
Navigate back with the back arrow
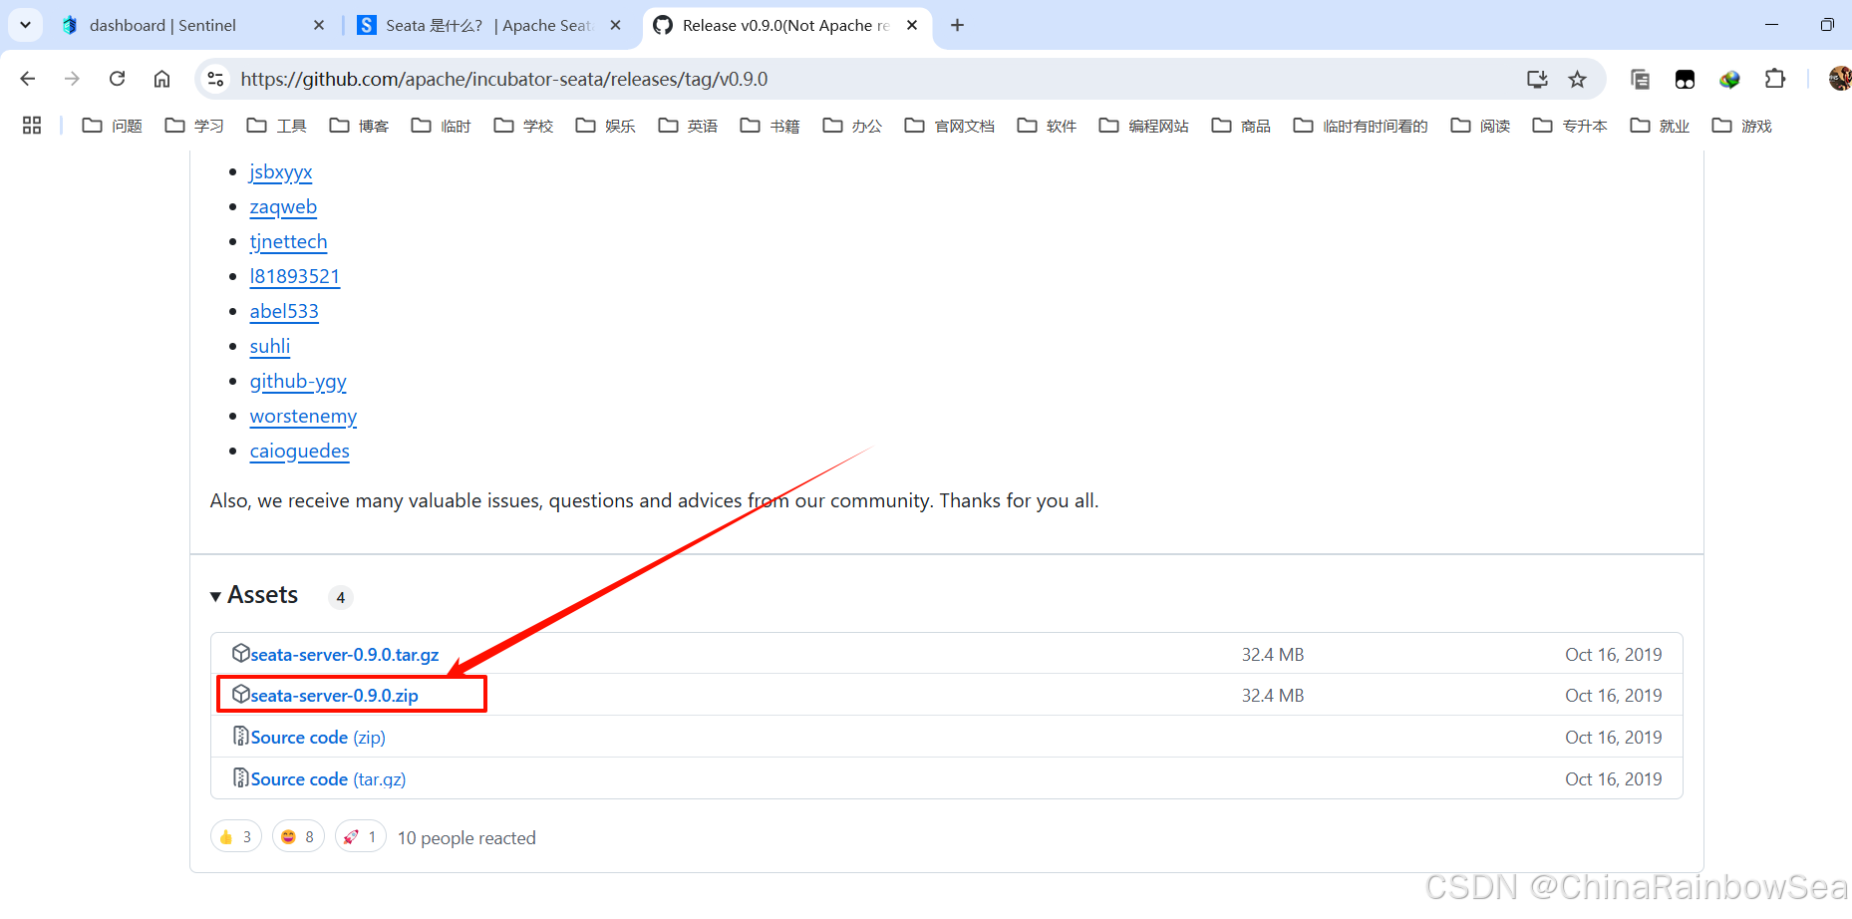point(27,79)
